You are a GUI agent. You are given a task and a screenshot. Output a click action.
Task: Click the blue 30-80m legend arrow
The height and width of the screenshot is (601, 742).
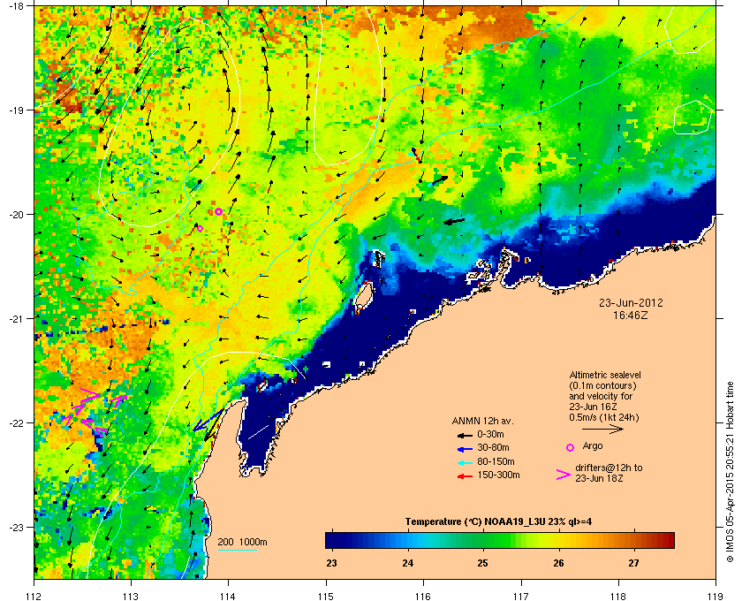pyautogui.click(x=466, y=448)
